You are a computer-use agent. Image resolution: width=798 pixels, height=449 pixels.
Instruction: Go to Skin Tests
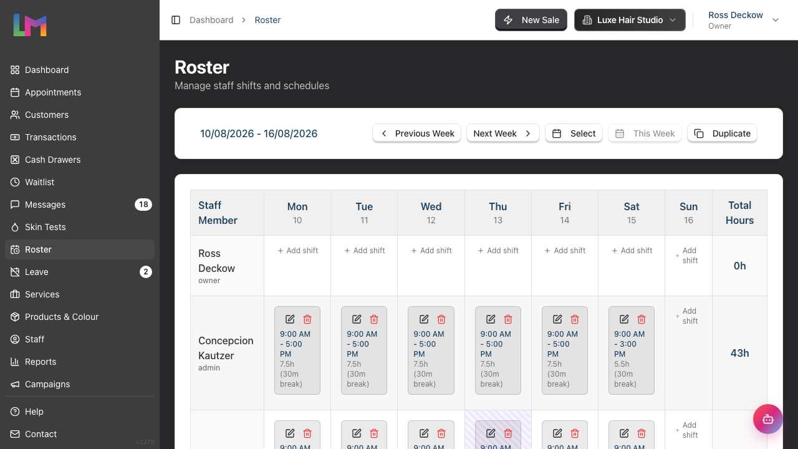[80, 227]
